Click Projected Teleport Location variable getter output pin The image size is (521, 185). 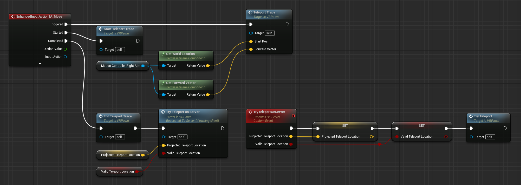[x=143, y=155]
